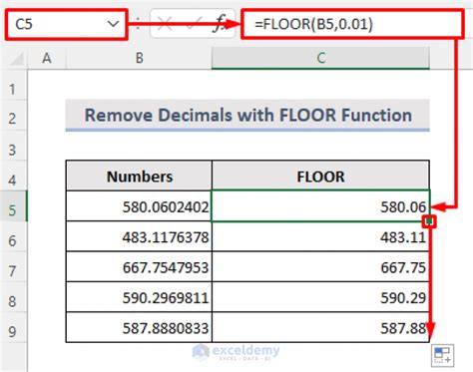This screenshot has height=372, width=473.
Task: Select column A header
Action: coord(47,58)
